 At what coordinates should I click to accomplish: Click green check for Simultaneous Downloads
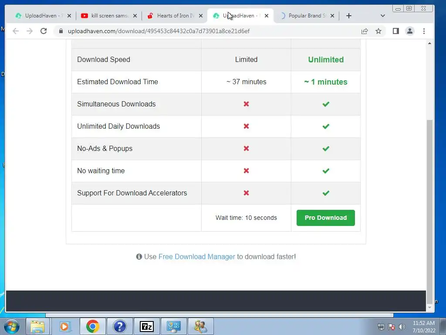(326, 104)
